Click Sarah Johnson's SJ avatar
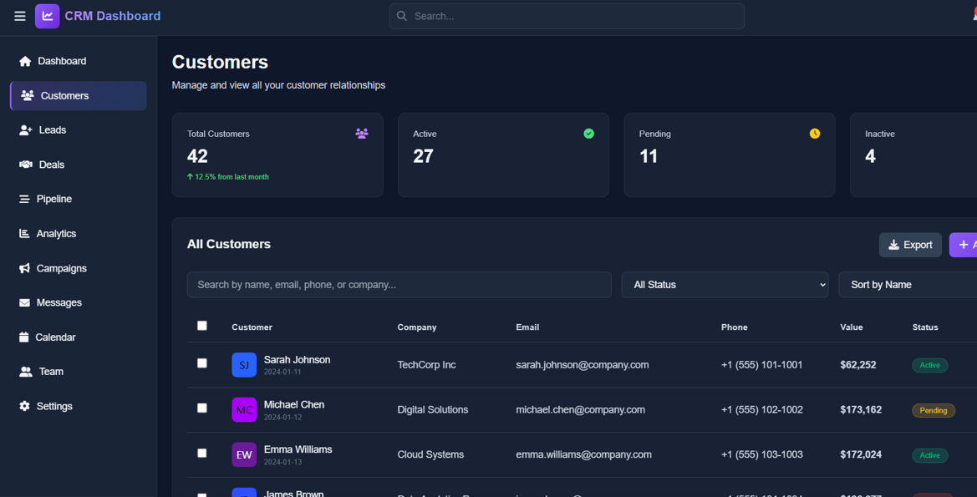Viewport: 977px width, 497px height. [x=244, y=365]
